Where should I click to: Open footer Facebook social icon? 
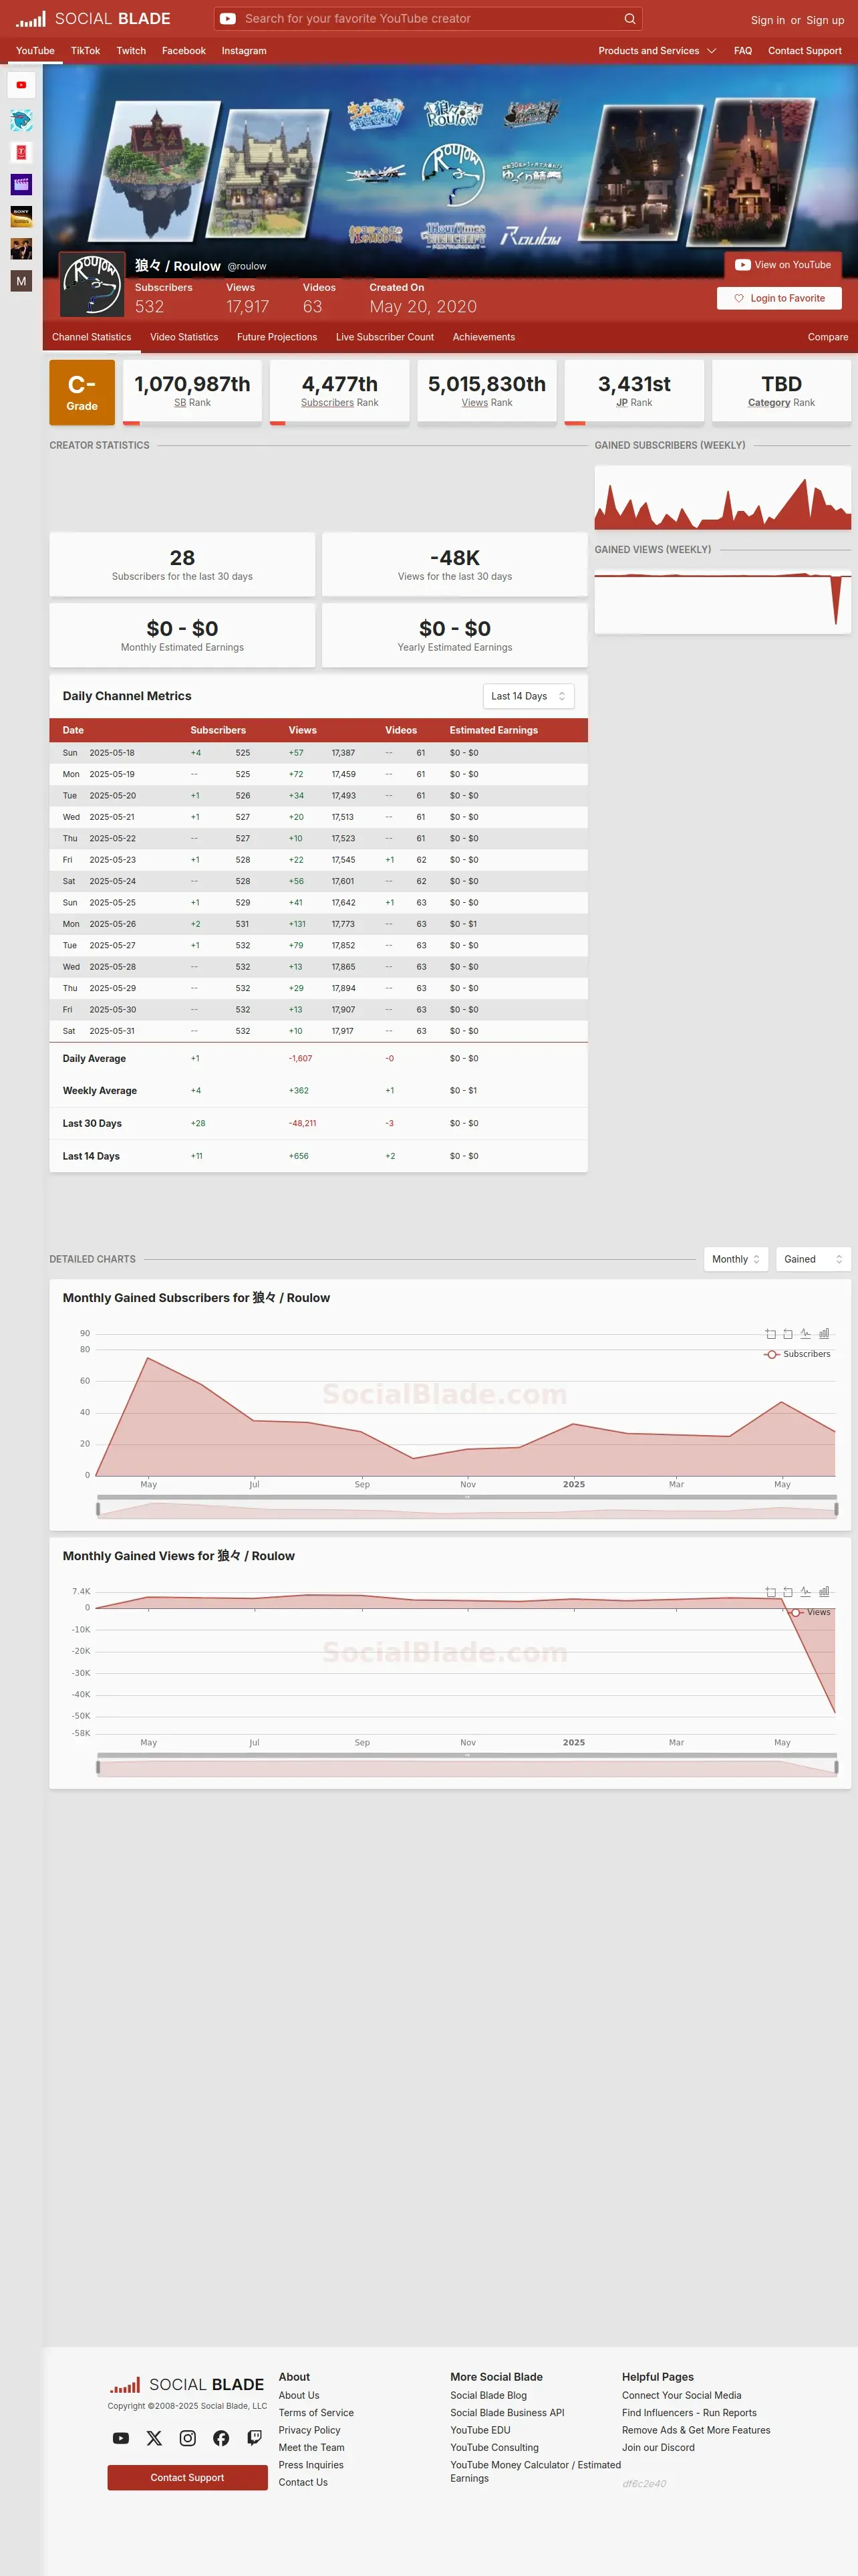pos(221,2438)
